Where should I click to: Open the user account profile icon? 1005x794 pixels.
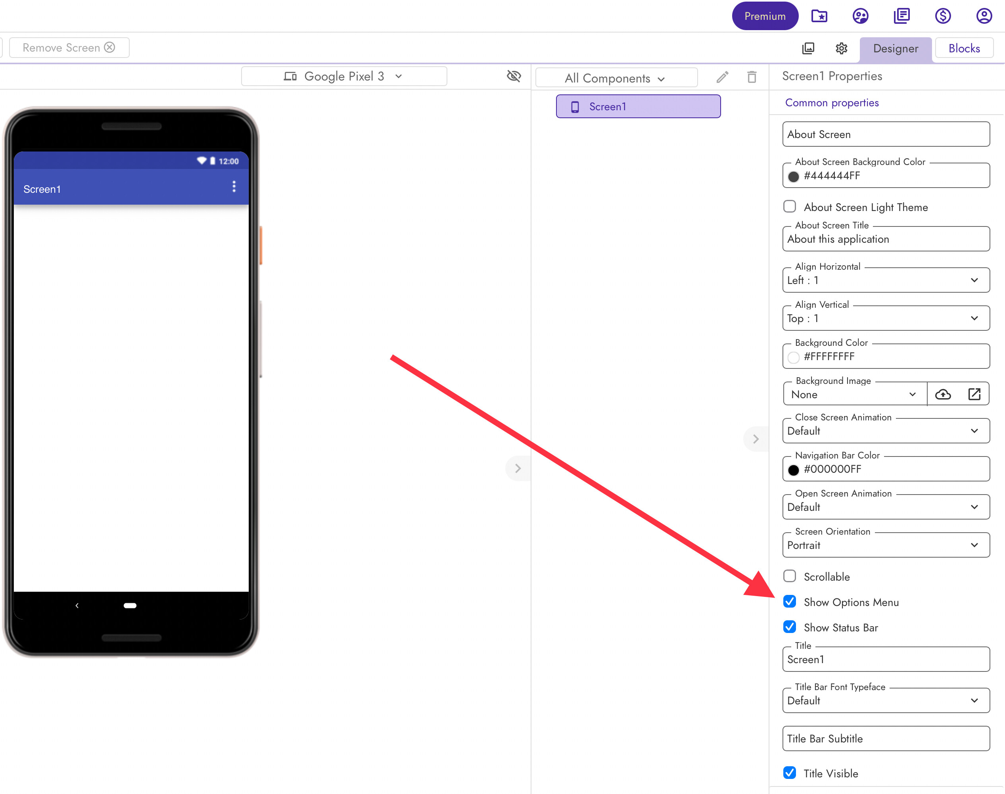(x=984, y=16)
